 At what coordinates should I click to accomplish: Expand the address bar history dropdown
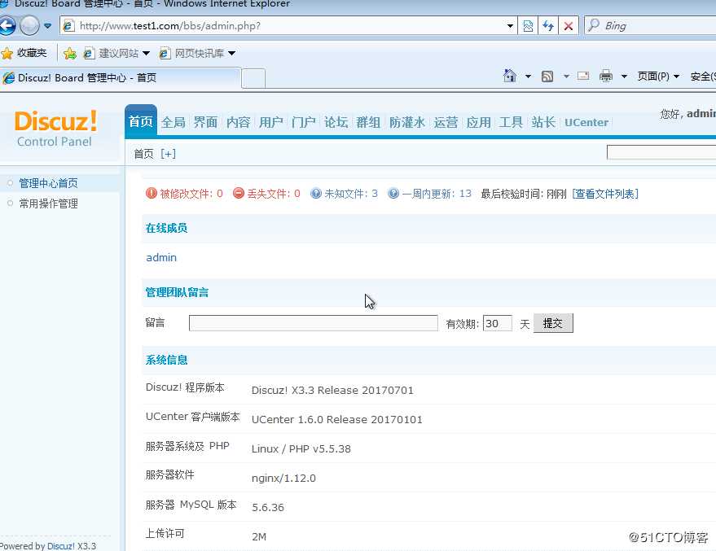510,26
